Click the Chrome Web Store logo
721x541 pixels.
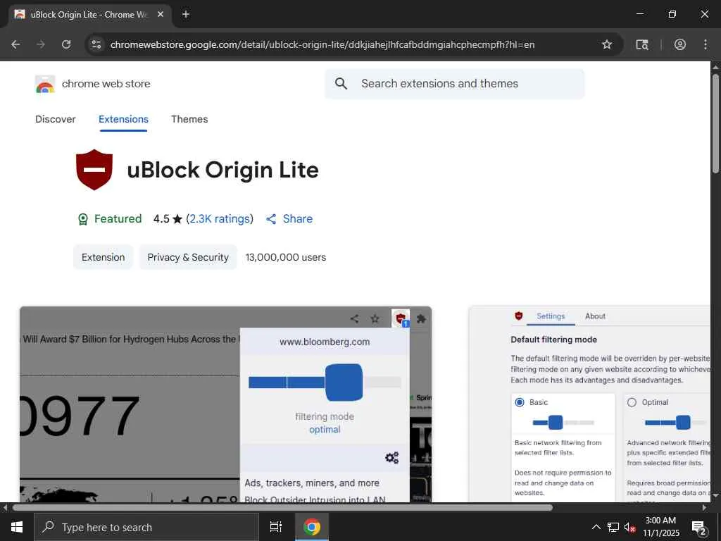click(x=45, y=84)
